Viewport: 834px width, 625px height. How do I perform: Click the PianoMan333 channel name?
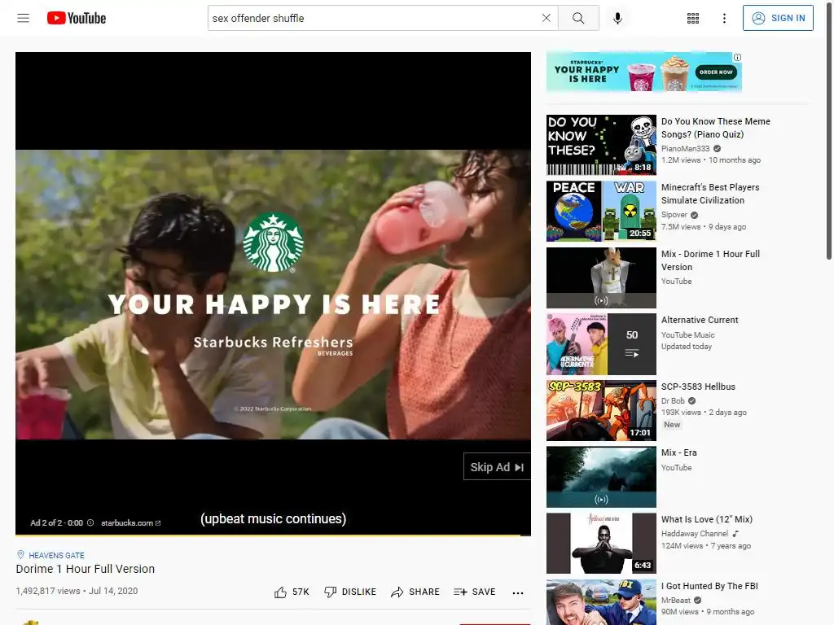click(x=685, y=148)
